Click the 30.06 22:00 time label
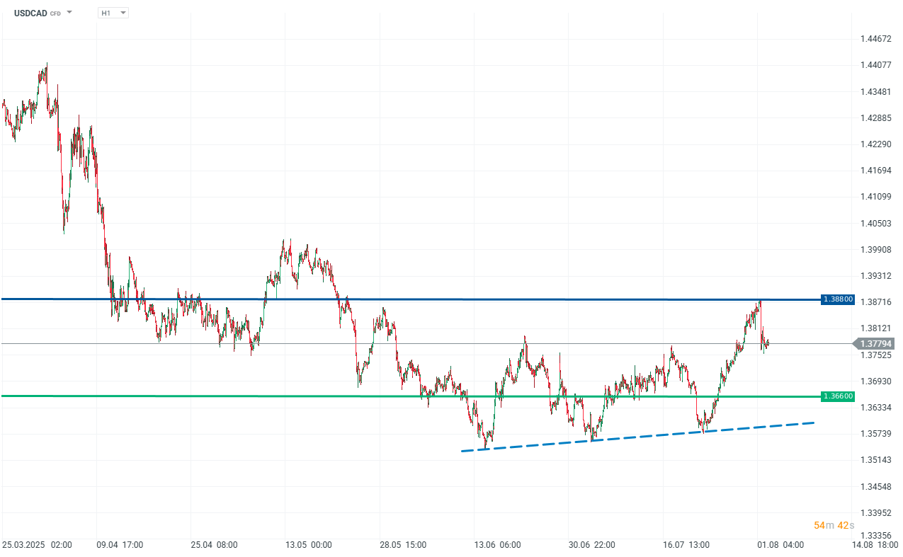 (592, 546)
